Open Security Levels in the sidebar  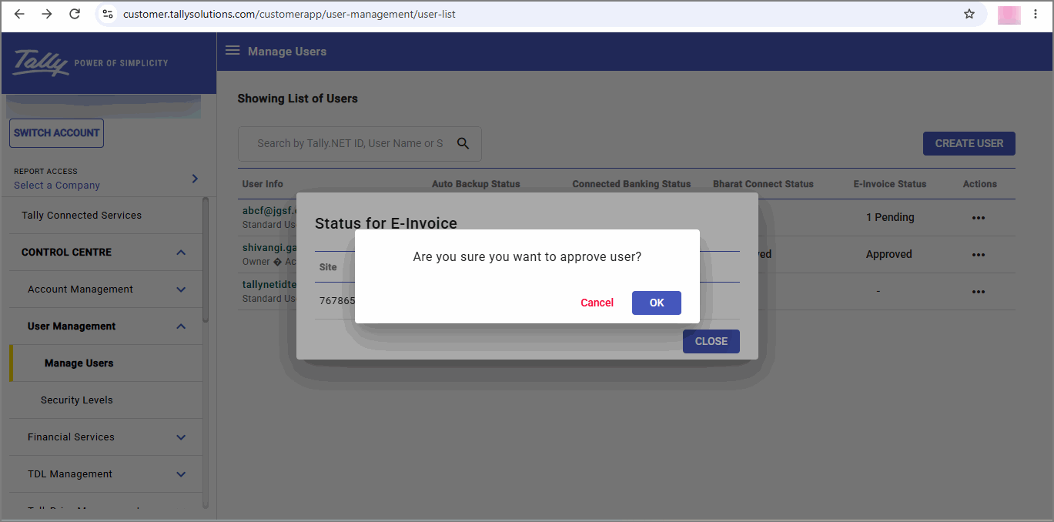pyautogui.click(x=77, y=400)
